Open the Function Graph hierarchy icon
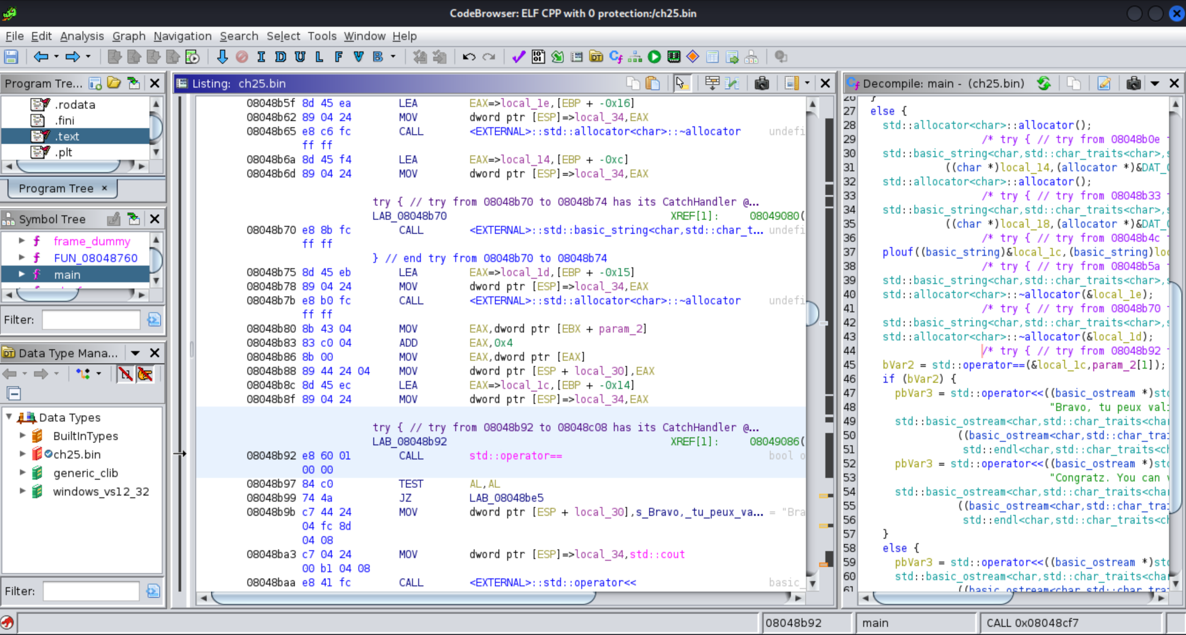The image size is (1186, 635). (635, 57)
